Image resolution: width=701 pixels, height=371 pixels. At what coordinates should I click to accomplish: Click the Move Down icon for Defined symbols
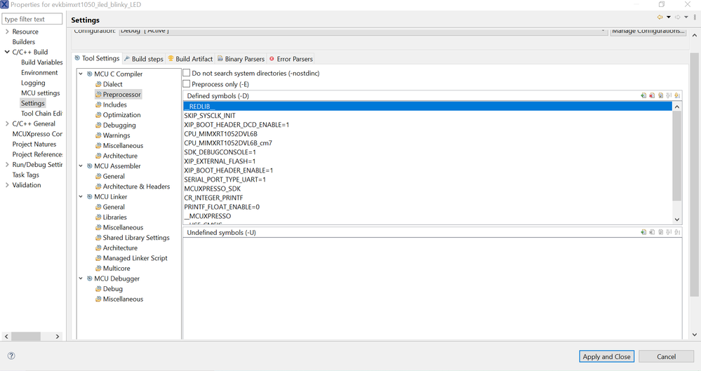click(677, 95)
